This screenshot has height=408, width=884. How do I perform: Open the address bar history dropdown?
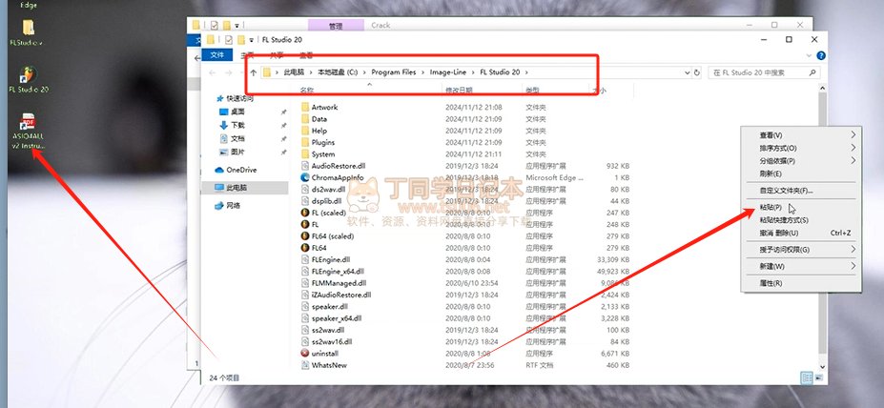pos(687,72)
